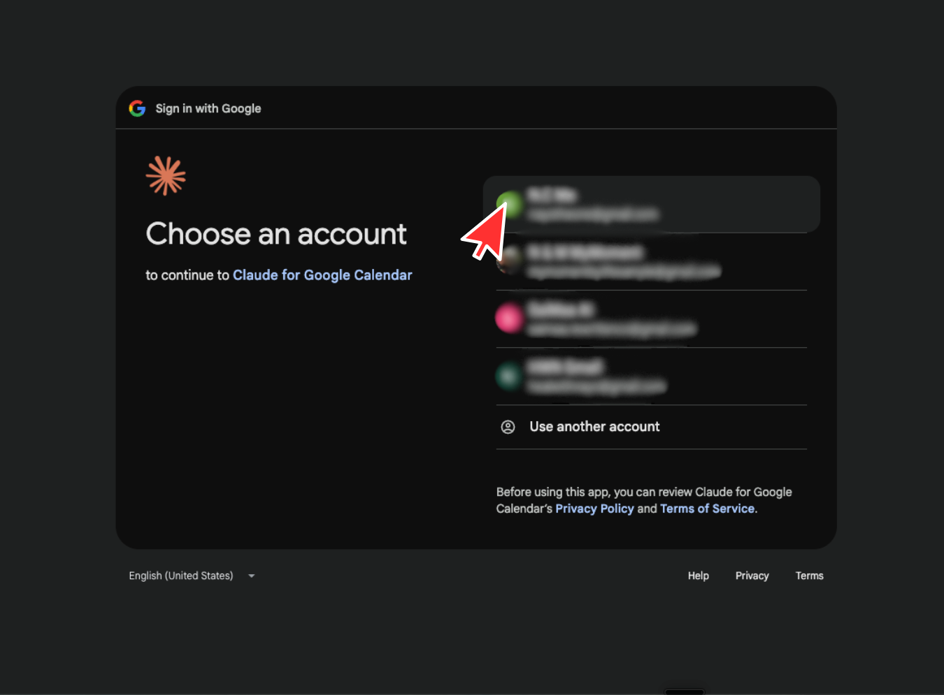
Task: Click the language dropdown arrow
Action: click(x=251, y=576)
